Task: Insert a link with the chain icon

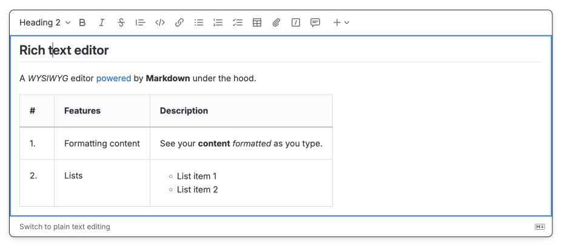Action: point(179,23)
